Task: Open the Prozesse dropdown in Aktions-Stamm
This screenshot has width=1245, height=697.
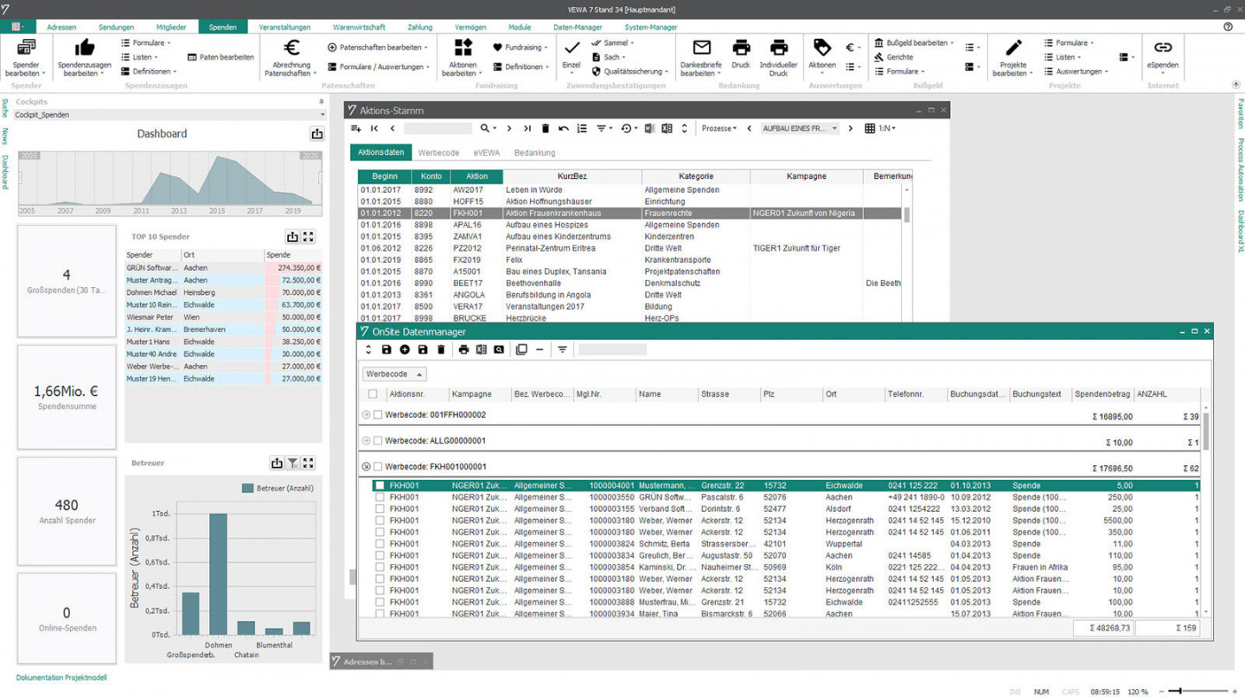Action: click(719, 128)
